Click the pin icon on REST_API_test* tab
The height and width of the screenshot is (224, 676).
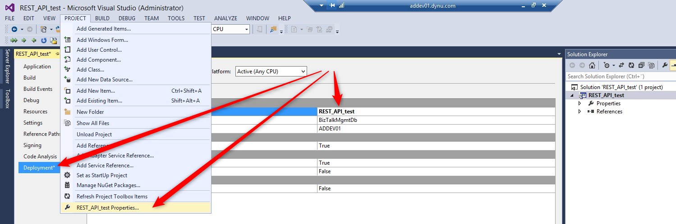(57, 54)
